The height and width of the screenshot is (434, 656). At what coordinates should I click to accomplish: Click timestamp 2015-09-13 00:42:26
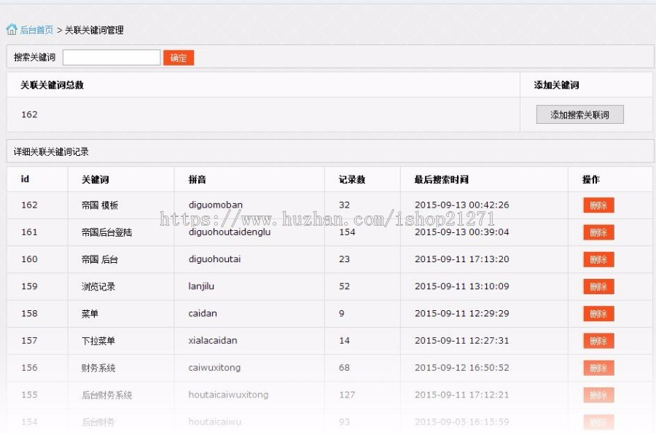462,205
